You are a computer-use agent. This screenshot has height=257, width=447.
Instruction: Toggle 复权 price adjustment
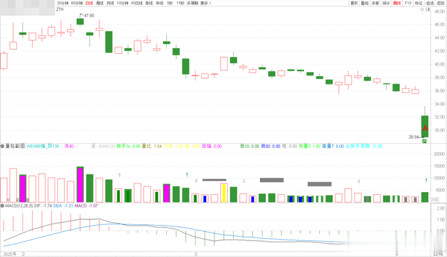coord(354,3)
